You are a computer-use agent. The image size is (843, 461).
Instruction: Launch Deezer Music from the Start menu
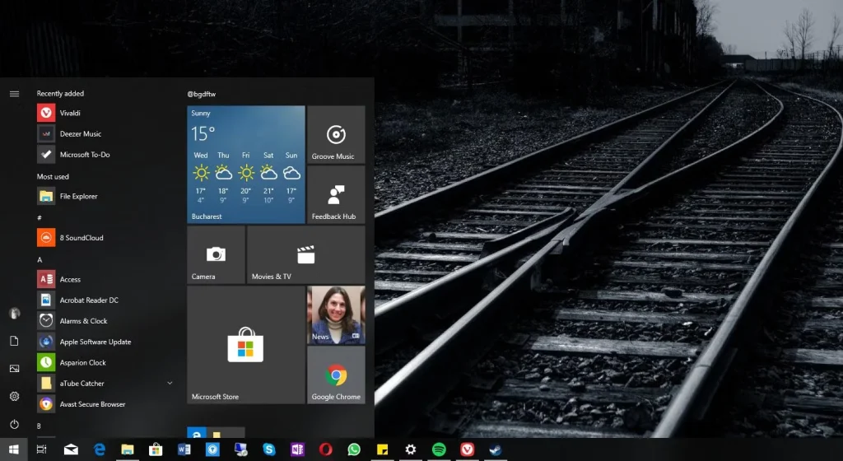click(x=80, y=133)
